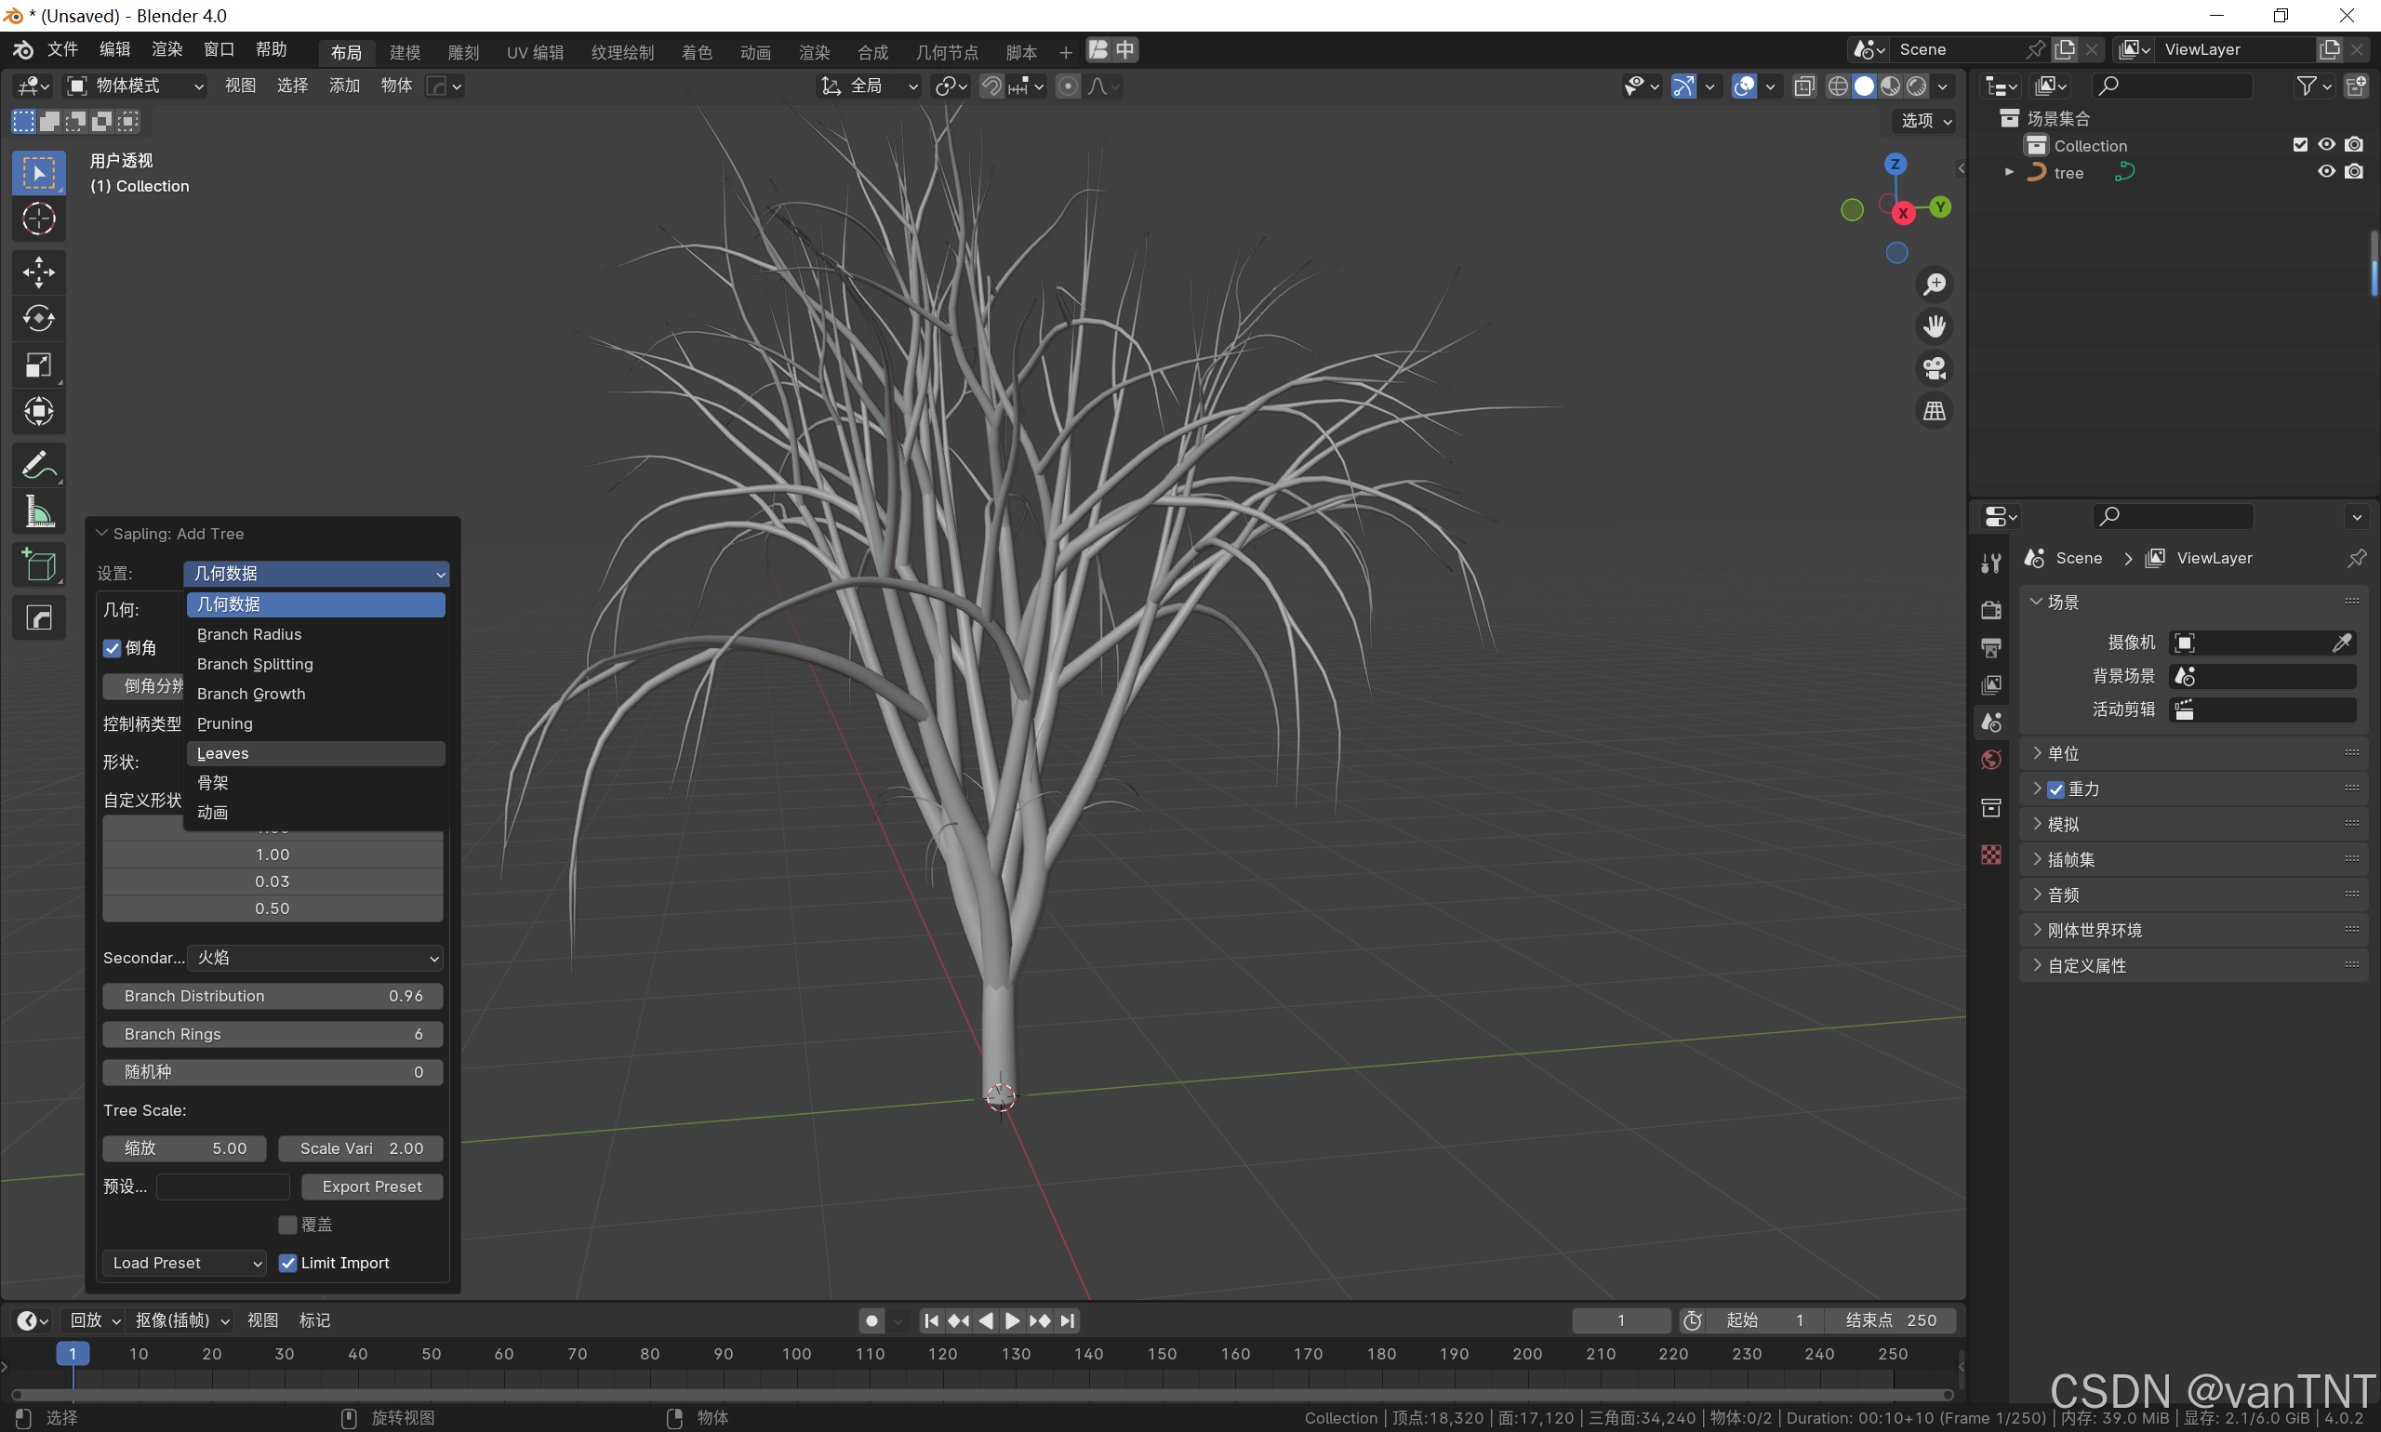Click the Add Cube tool
The height and width of the screenshot is (1432, 2381).
(x=39, y=566)
